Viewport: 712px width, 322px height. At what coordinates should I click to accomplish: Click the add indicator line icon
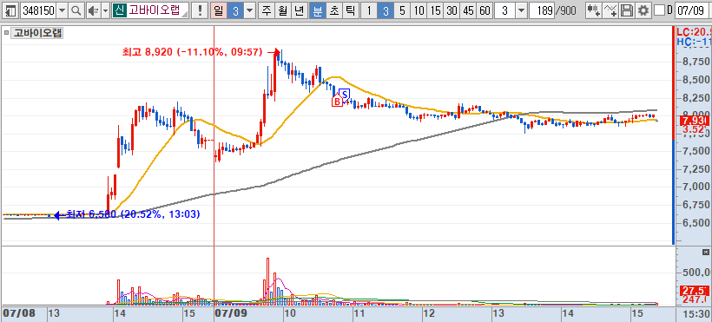(610, 10)
